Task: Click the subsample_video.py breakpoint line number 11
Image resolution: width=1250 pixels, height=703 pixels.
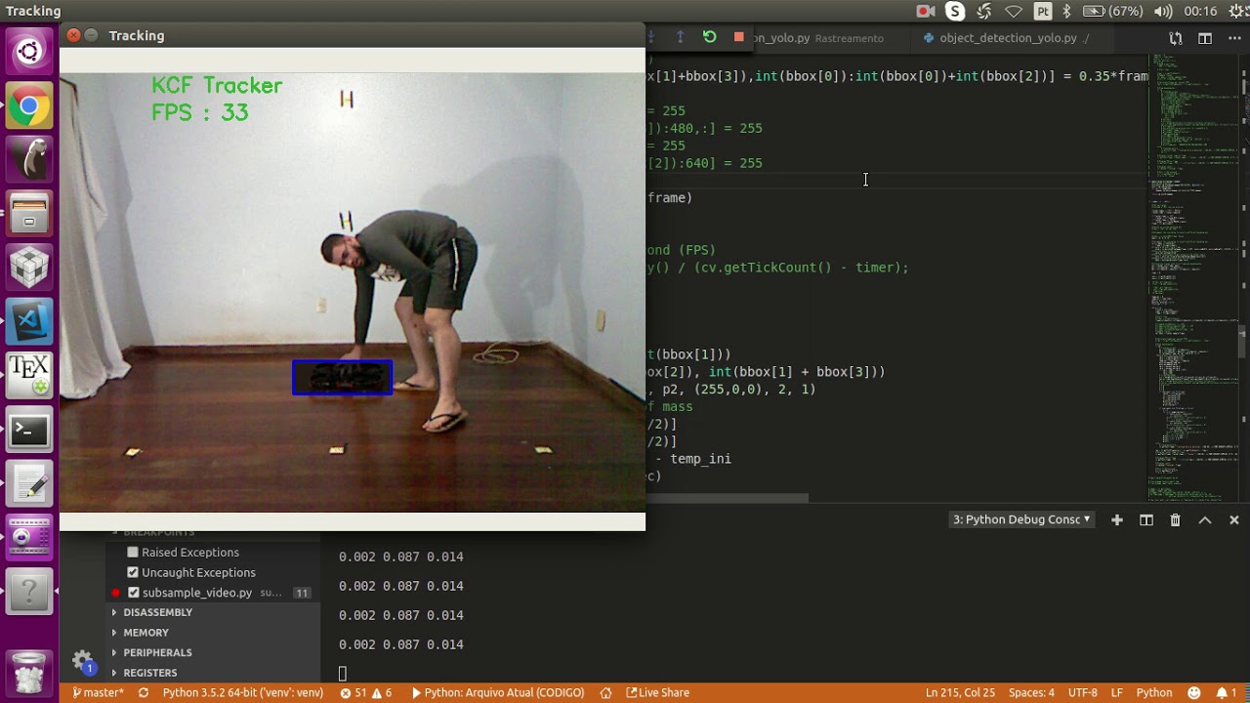Action: tap(302, 593)
